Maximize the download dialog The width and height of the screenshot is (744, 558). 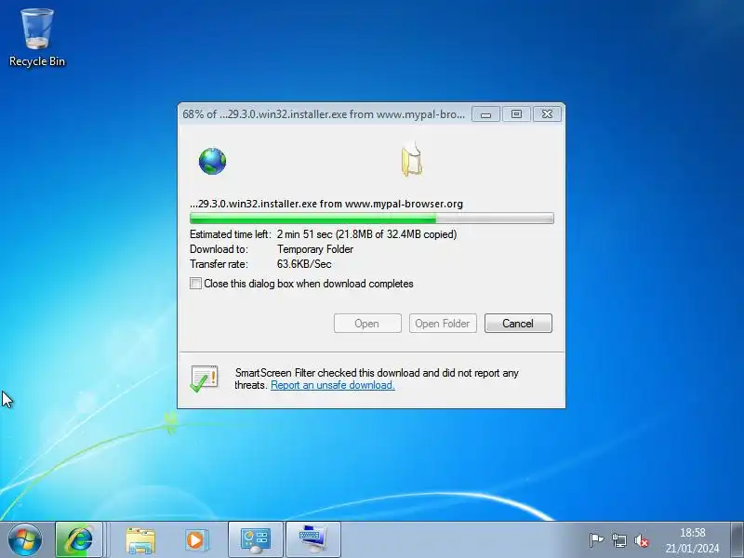(x=516, y=113)
